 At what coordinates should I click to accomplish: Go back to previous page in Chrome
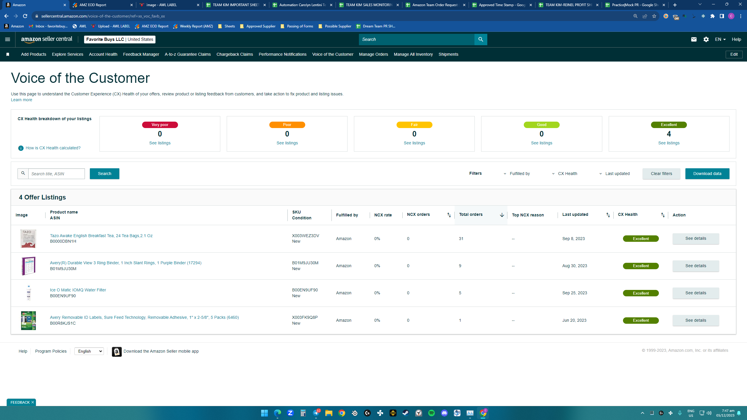(6, 16)
